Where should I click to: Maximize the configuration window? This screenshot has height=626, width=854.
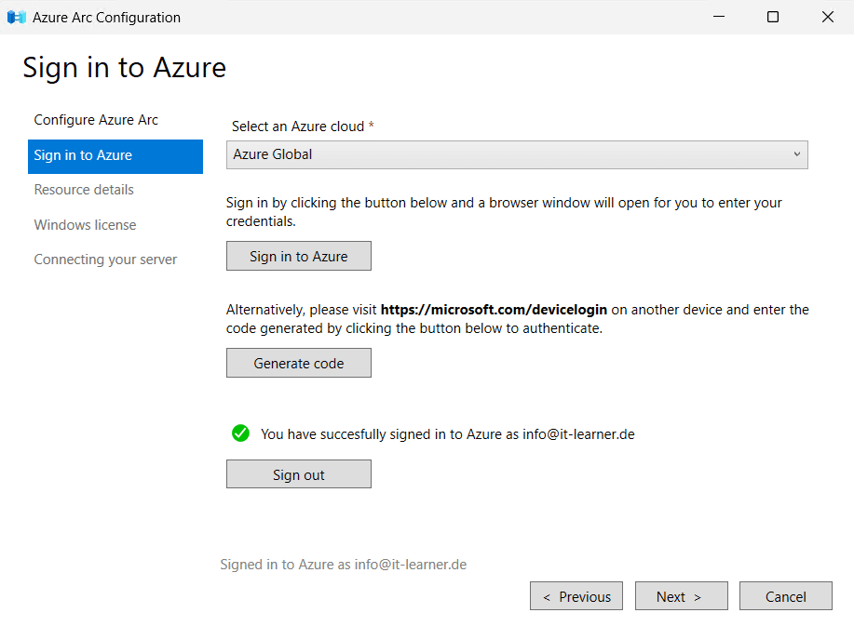pos(772,17)
